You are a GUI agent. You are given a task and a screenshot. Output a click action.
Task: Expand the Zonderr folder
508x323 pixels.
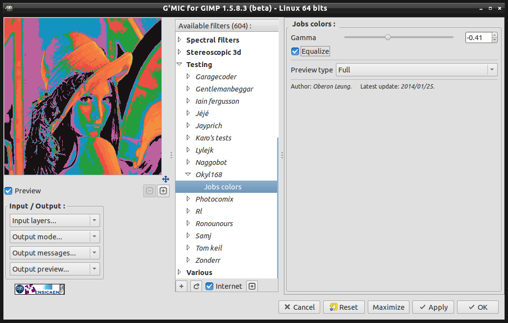point(188,260)
